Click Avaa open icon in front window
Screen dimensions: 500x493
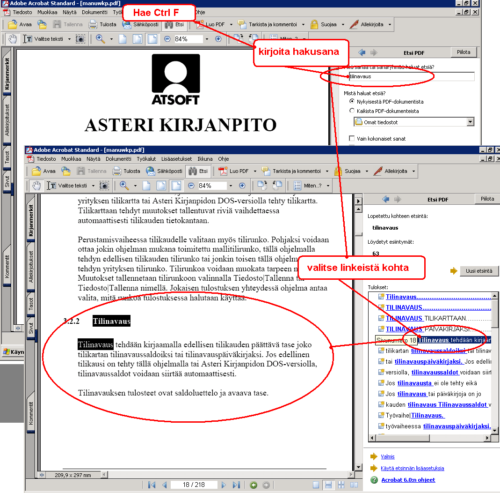[x=36, y=171]
